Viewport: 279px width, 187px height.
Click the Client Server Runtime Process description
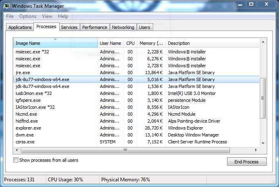197,142
